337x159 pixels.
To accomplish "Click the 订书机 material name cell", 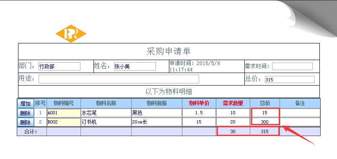I will [x=106, y=122].
